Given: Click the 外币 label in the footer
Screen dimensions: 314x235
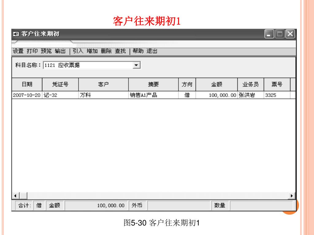Looking at the screenshot, I should pos(137,205).
